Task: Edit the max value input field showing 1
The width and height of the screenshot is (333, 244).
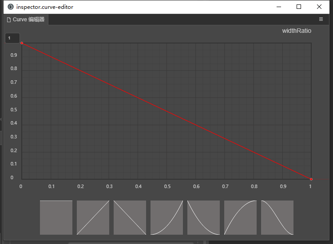Action: point(12,38)
